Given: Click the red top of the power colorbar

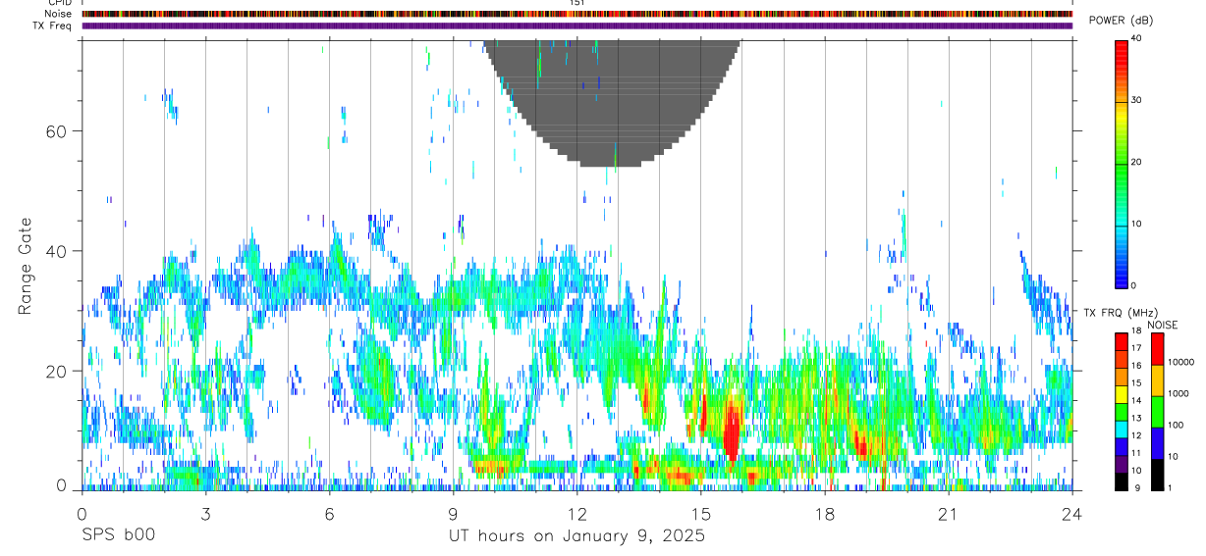Looking at the screenshot, I should coord(1123,57).
